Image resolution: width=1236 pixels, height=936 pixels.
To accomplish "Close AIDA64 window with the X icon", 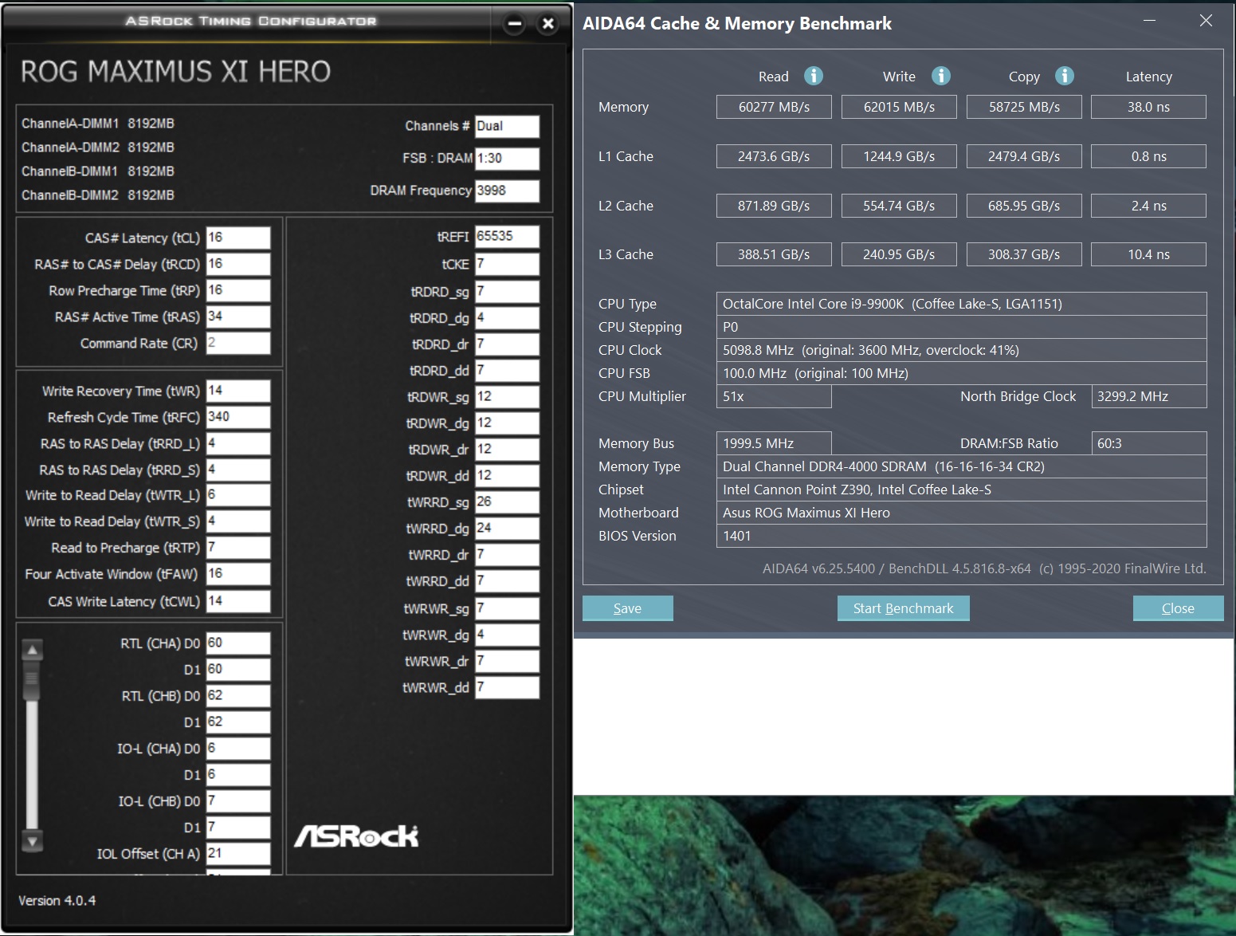I will pos(1206,21).
